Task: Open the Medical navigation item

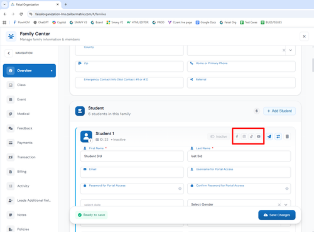Action: click(x=30, y=114)
